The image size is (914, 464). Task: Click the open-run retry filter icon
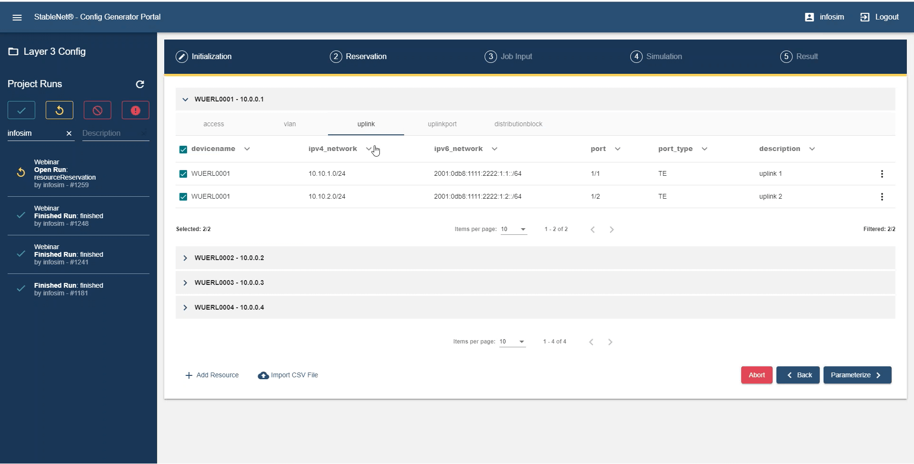(x=59, y=110)
